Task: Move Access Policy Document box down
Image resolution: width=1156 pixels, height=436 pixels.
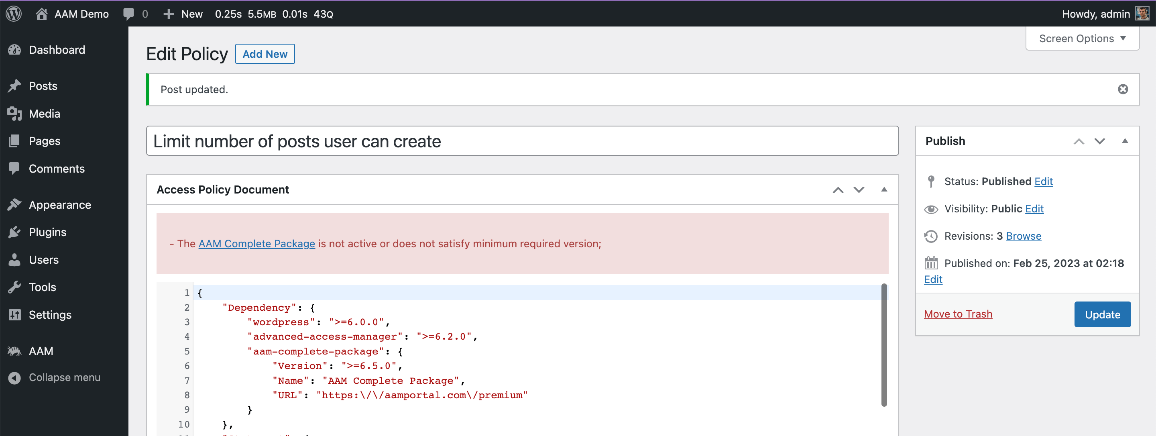Action: click(x=859, y=190)
